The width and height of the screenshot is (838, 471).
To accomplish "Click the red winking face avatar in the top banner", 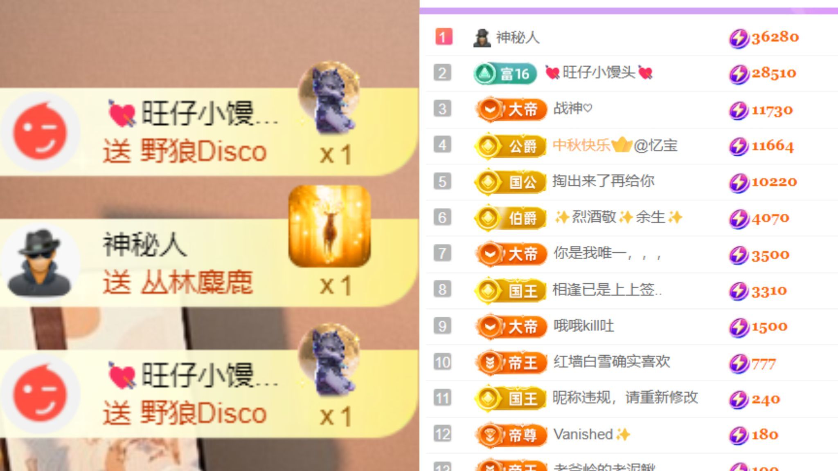I will tap(40, 132).
